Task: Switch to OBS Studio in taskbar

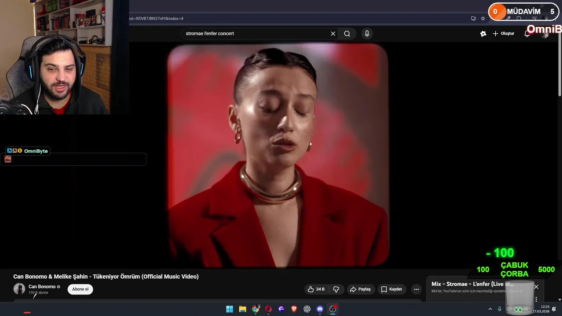Action: tap(333, 309)
